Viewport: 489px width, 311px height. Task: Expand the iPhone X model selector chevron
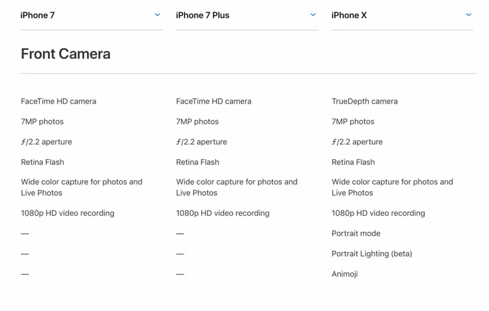coord(468,15)
